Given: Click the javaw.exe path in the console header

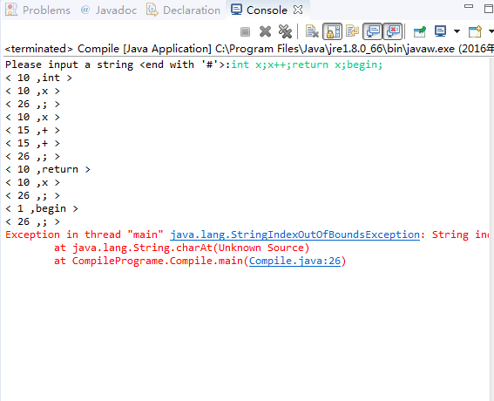Looking at the screenshot, I should click(x=335, y=49).
